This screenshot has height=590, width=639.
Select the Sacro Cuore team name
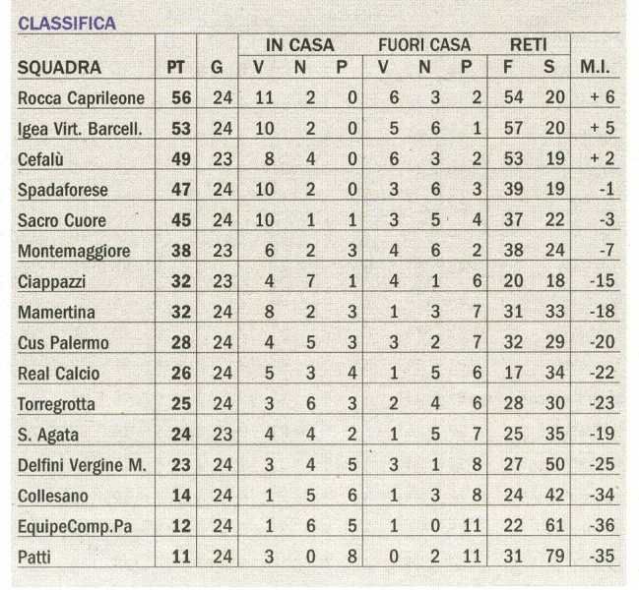(x=62, y=220)
